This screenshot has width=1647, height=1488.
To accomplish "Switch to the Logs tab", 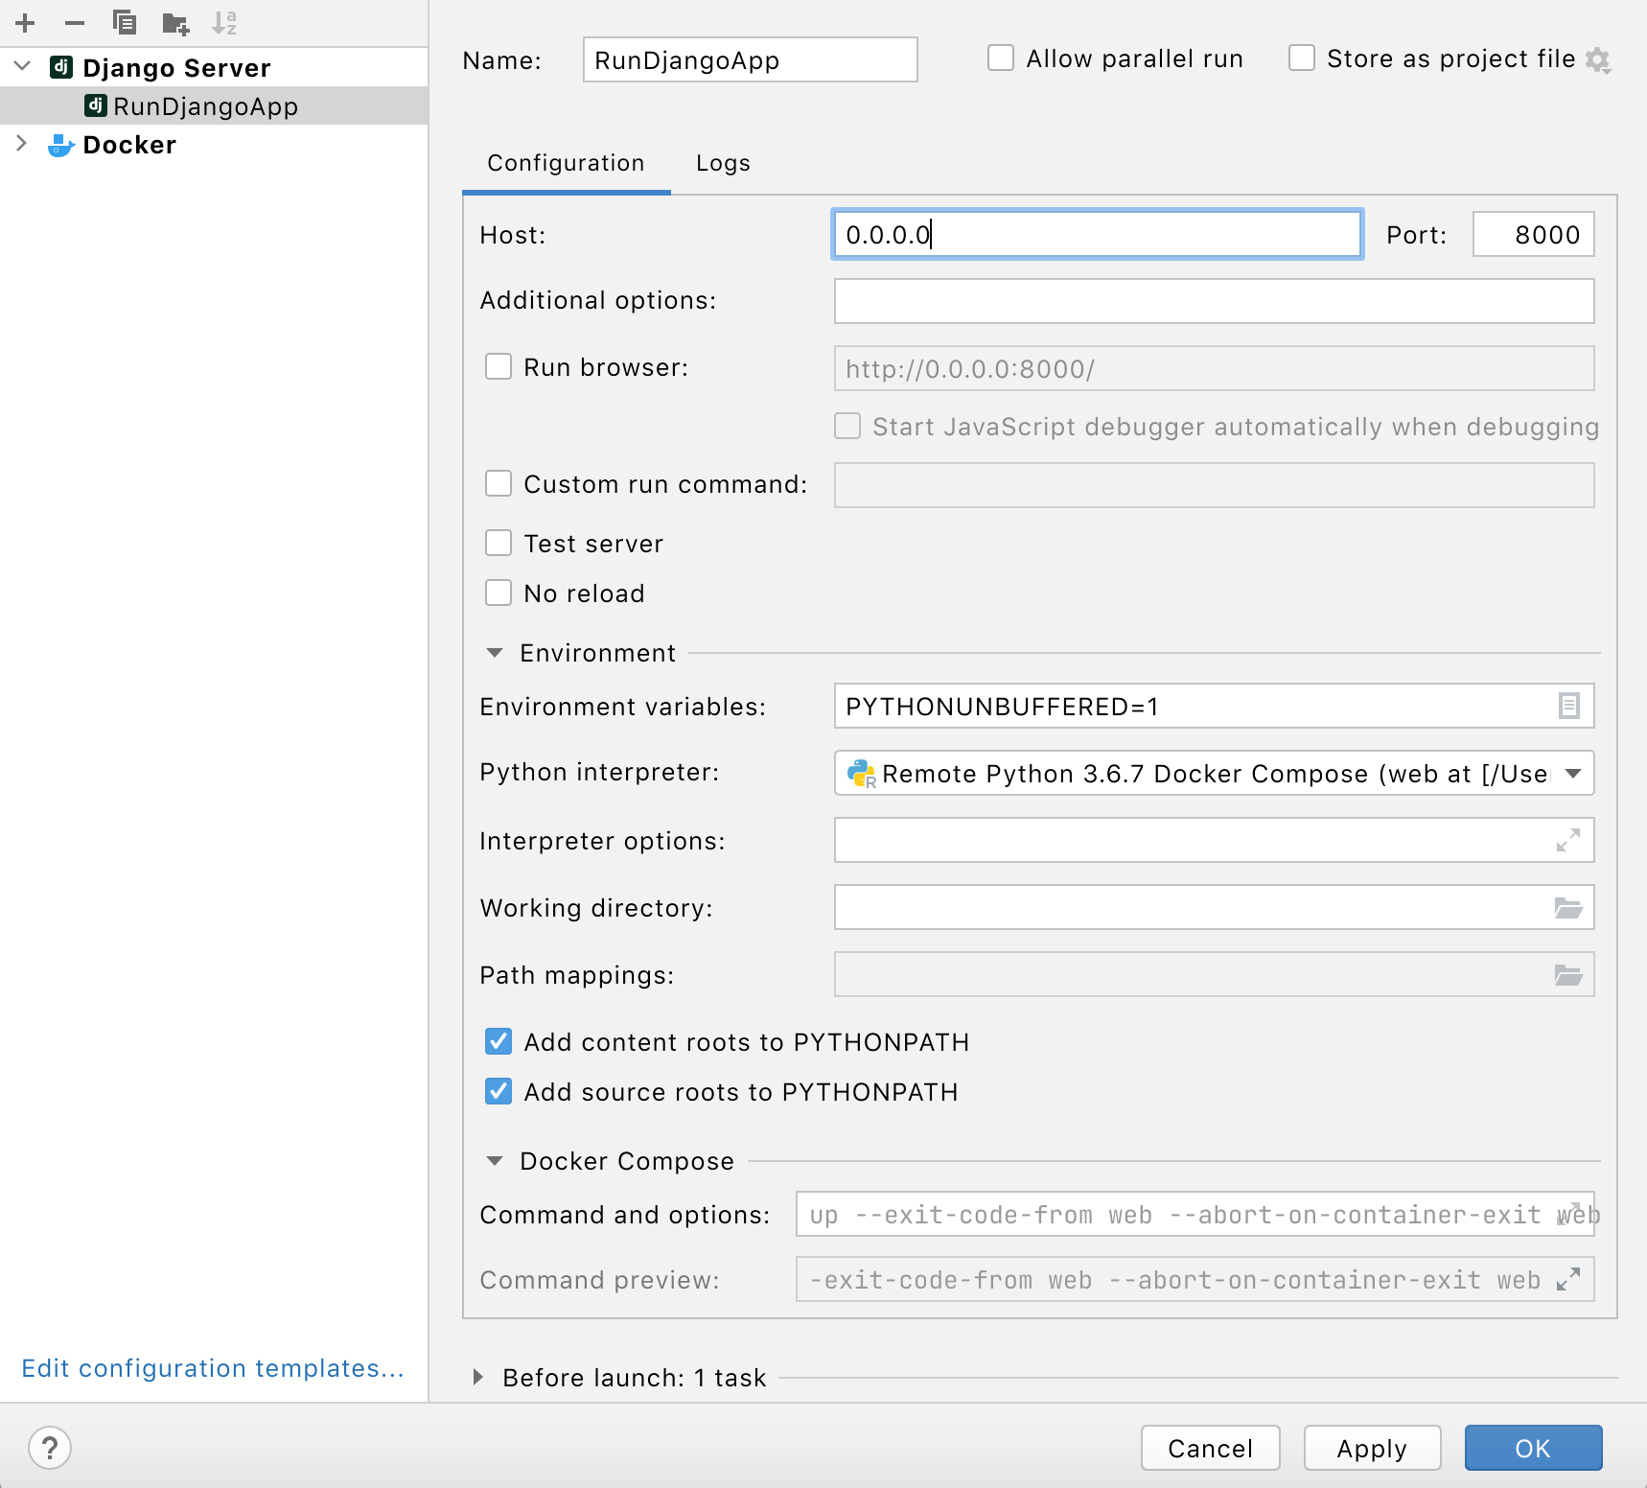I will [723, 163].
